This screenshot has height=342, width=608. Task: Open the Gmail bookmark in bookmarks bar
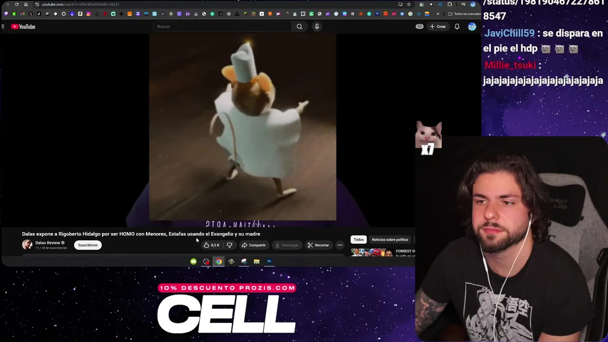pyautogui.click(x=22, y=14)
